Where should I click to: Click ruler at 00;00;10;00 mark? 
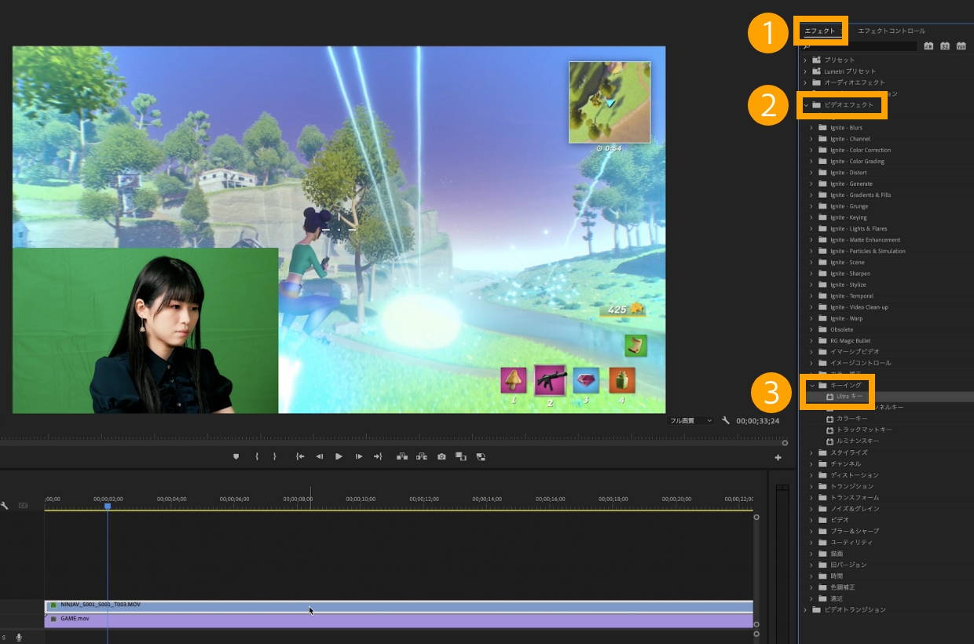(360, 500)
